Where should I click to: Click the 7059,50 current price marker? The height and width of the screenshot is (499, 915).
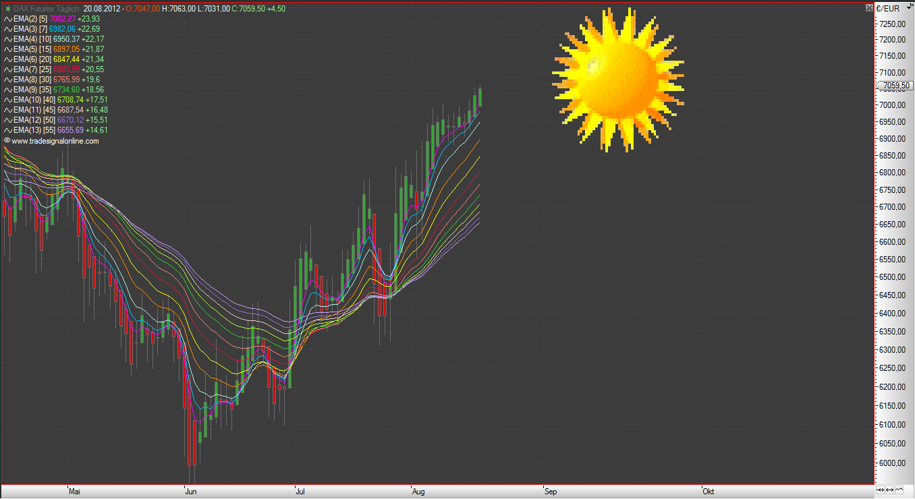[x=895, y=86]
